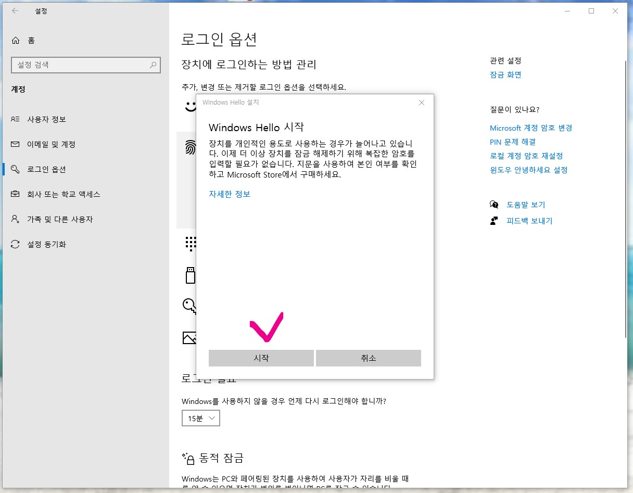Click the PIN keypad dots icon
The width and height of the screenshot is (633, 493).
[190, 243]
